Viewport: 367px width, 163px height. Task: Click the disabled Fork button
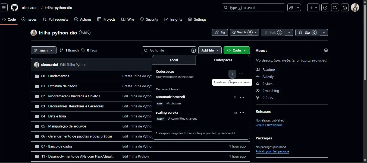coord(273,33)
